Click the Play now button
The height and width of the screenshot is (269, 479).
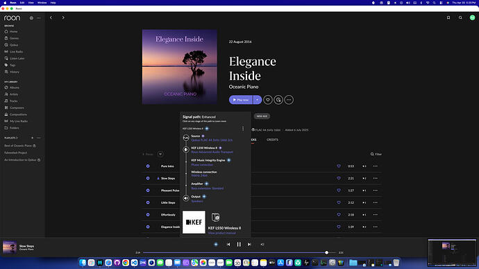[x=241, y=100]
